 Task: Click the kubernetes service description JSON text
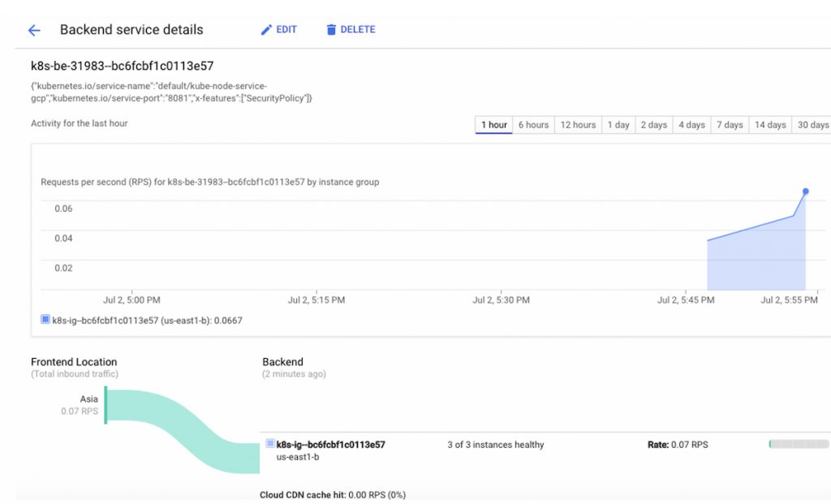tap(171, 93)
